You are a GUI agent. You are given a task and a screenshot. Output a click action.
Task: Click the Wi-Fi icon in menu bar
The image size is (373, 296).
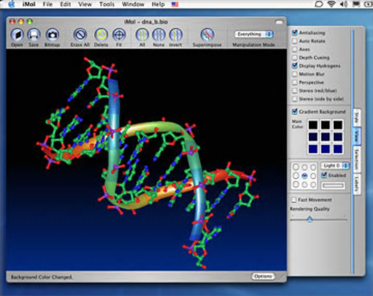[x=331, y=4]
